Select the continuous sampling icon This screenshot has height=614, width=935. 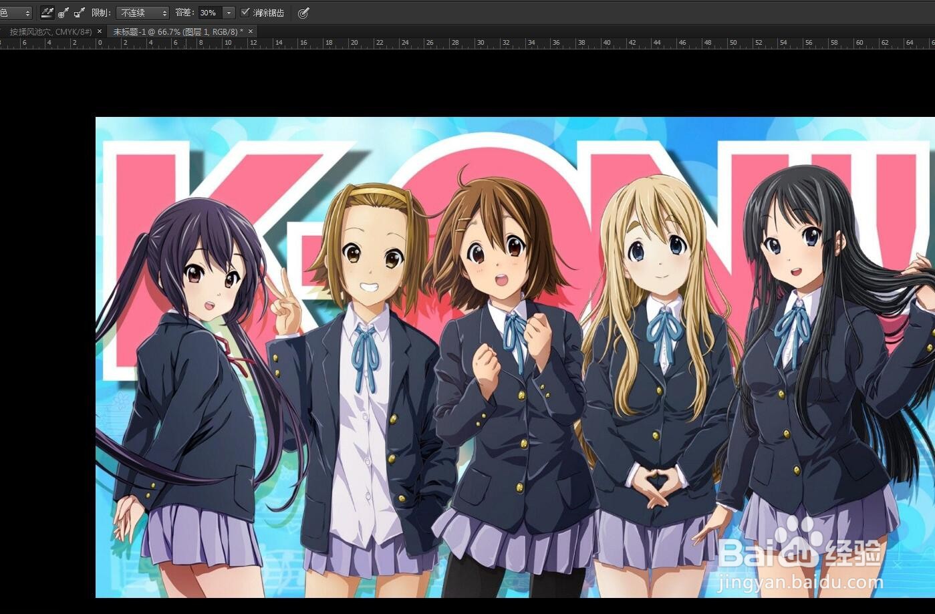point(47,13)
